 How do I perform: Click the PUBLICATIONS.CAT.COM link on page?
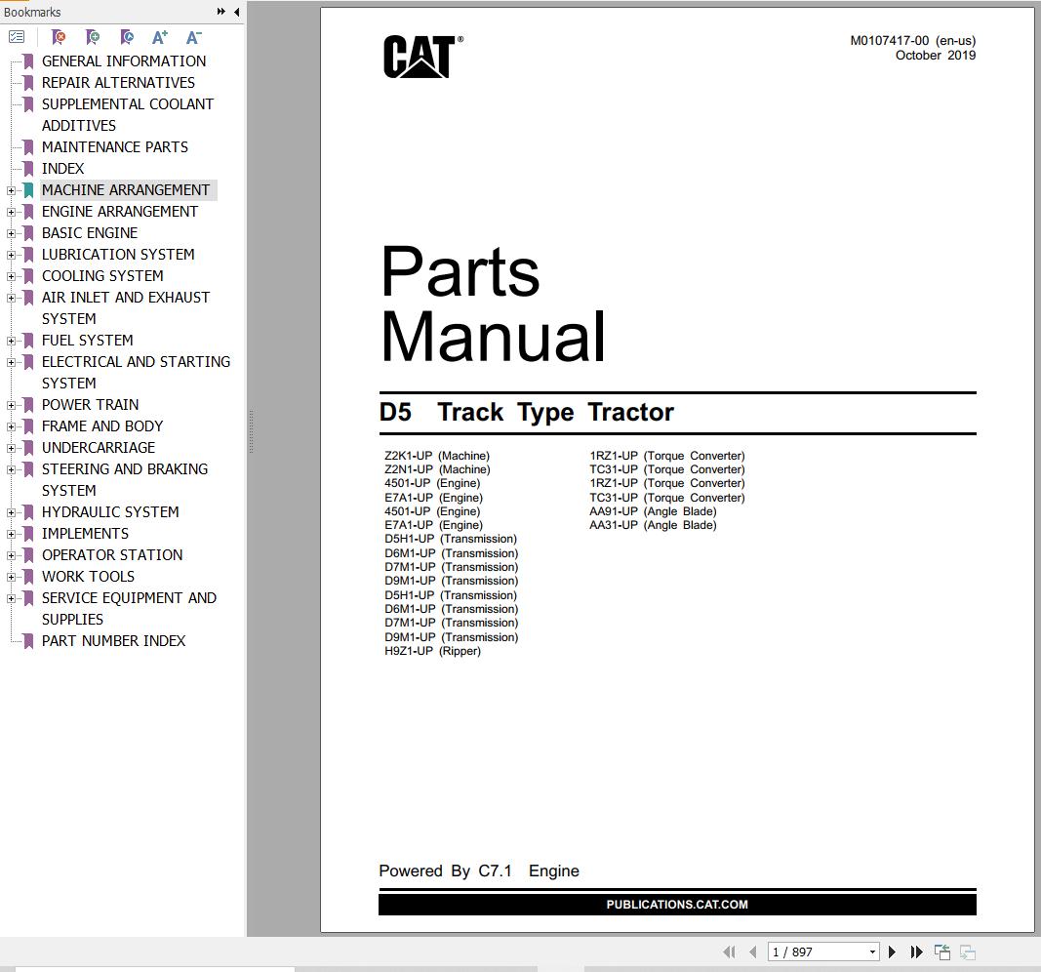(676, 905)
